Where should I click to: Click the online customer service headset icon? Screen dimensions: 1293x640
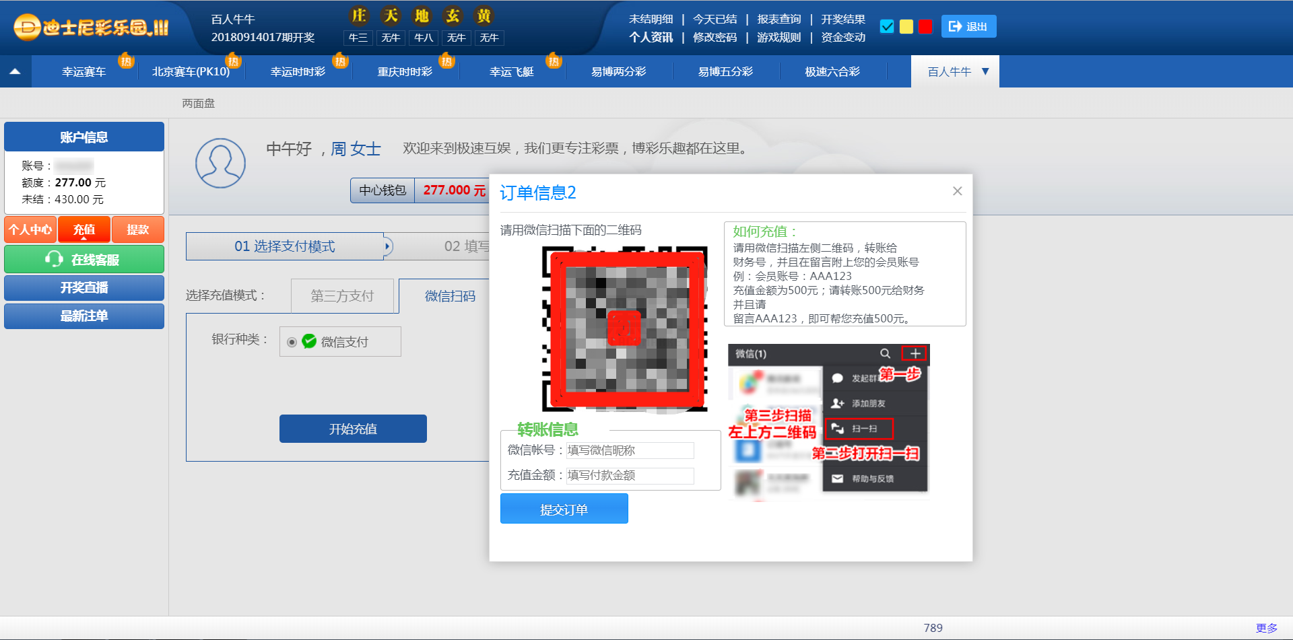pyautogui.click(x=54, y=259)
